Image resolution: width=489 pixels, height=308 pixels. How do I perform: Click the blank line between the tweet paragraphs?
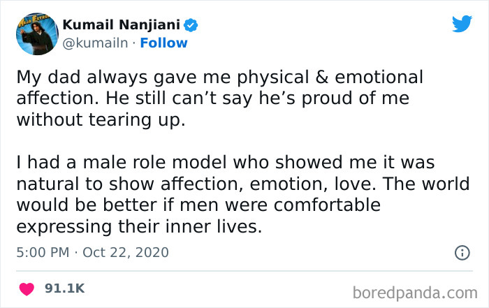click(210, 142)
